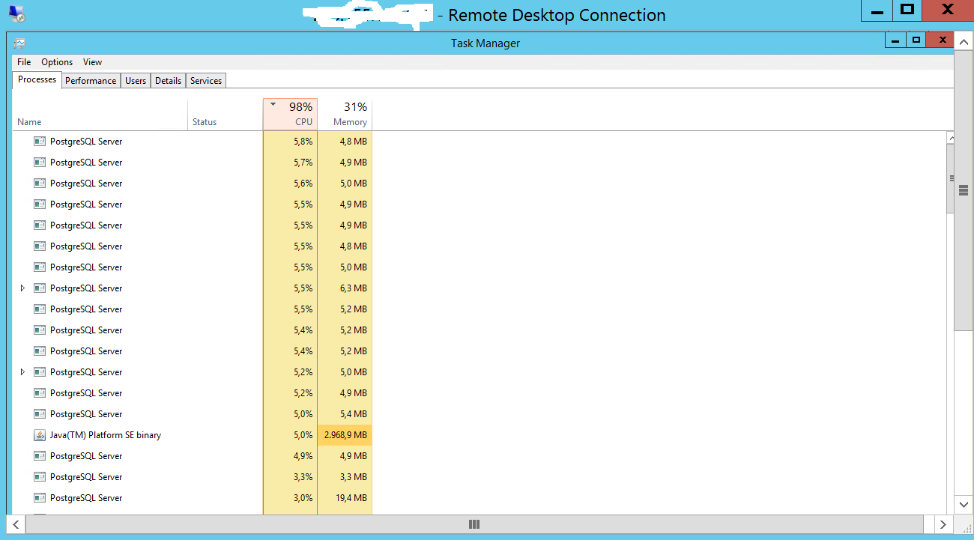This screenshot has height=540, width=974.
Task: Click the PostgreSQL icon in the 5,8% CPU row
Action: point(40,142)
